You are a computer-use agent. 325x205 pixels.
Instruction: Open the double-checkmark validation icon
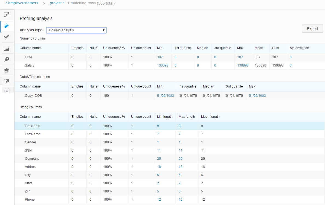point(7,37)
